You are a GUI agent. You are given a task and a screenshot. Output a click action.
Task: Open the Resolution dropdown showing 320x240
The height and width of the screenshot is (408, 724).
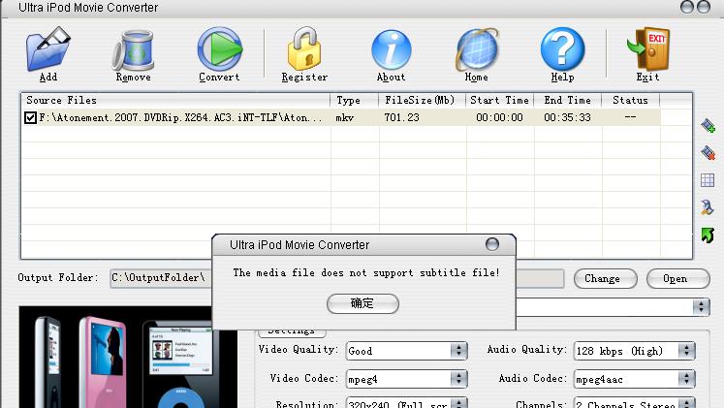click(x=406, y=404)
